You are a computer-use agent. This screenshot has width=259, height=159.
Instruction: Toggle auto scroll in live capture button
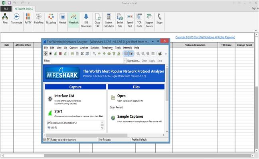tap(131, 53)
